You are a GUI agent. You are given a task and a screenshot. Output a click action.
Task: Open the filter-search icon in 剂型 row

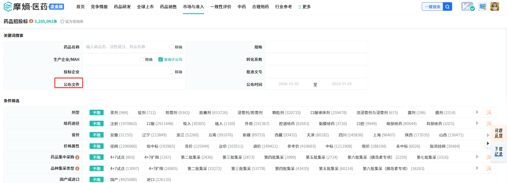489,113
